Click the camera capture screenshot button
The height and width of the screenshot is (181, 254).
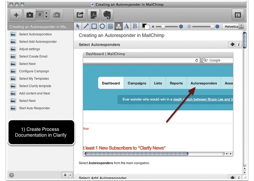pyautogui.click(x=30, y=15)
